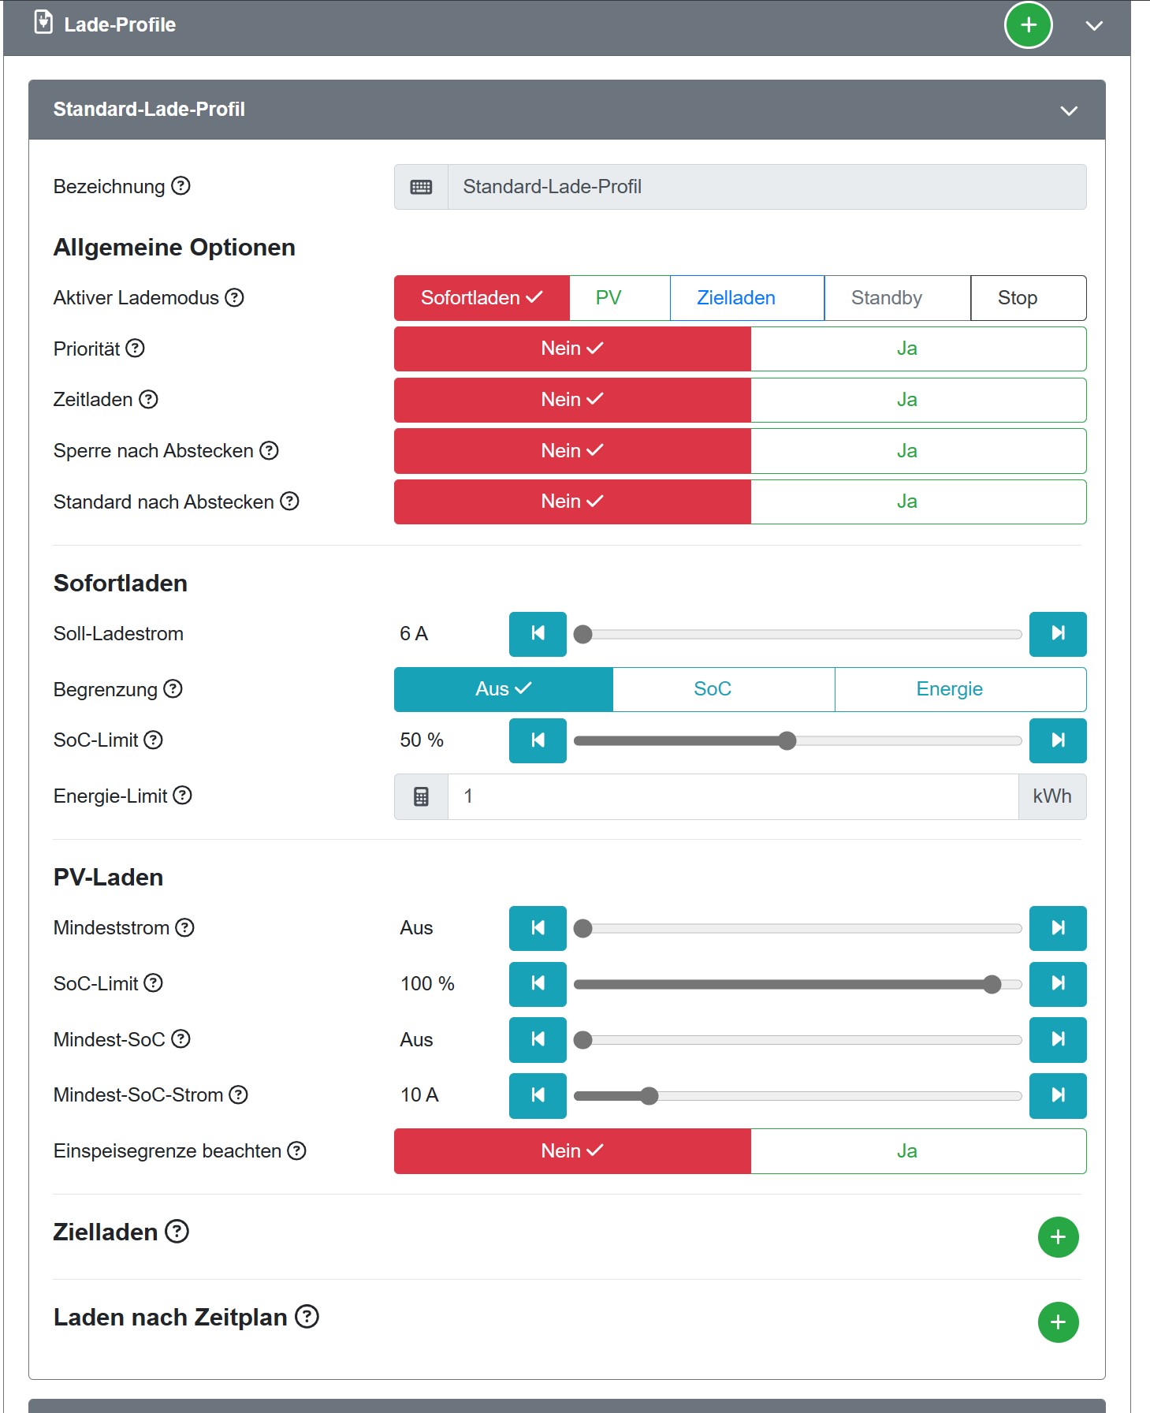
Task: Open help for Einspeisegrenze beachten
Action: 296,1151
